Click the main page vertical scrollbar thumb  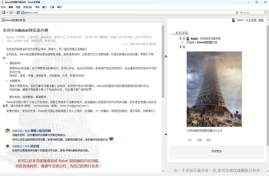(x=163, y=62)
